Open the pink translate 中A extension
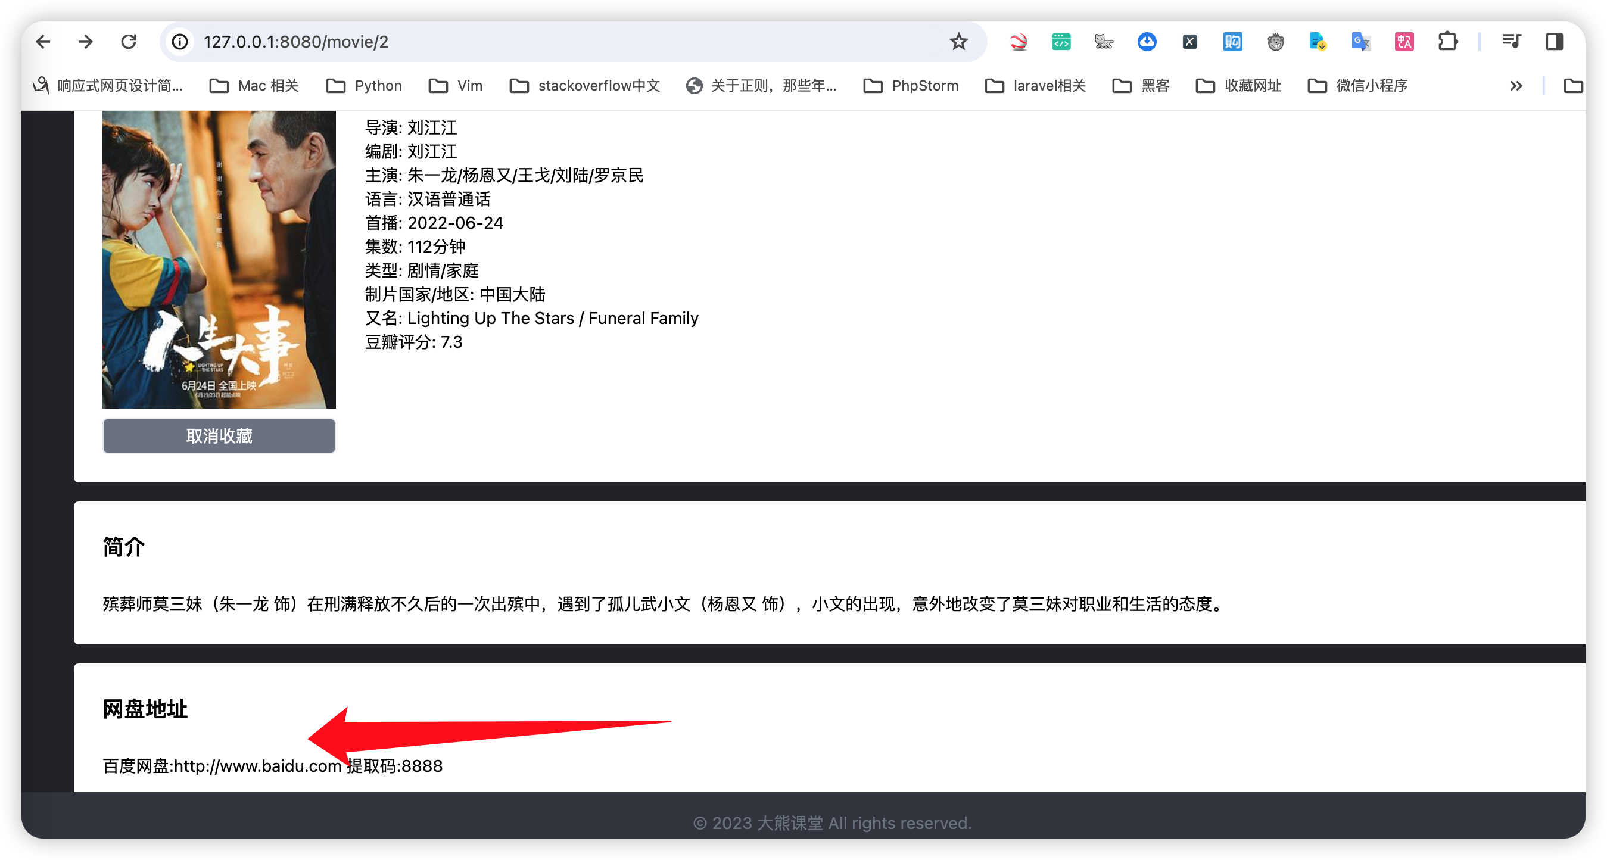The image size is (1607, 860). pos(1404,42)
